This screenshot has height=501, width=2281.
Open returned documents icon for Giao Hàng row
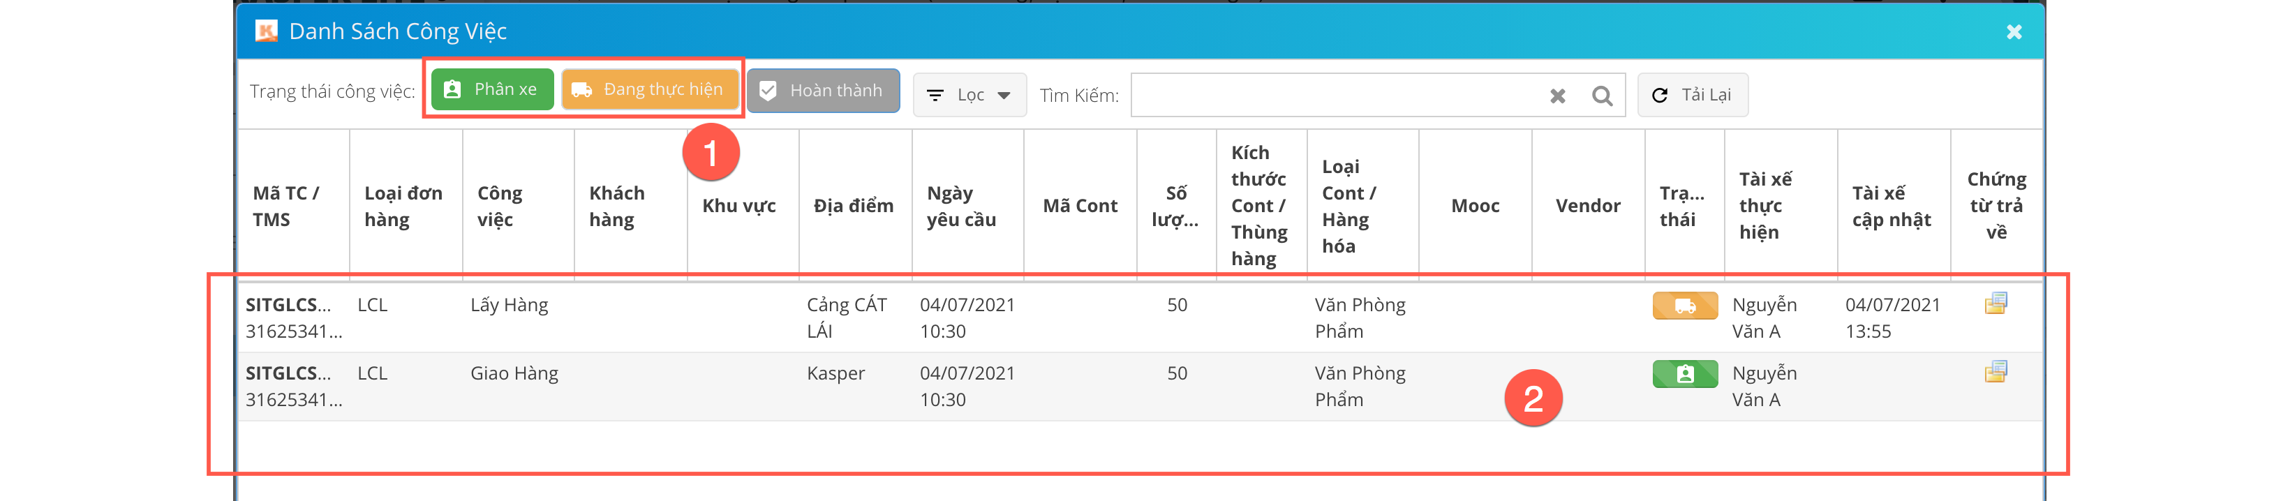(x=1995, y=372)
